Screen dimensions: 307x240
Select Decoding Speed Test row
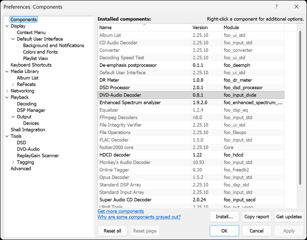191,58
